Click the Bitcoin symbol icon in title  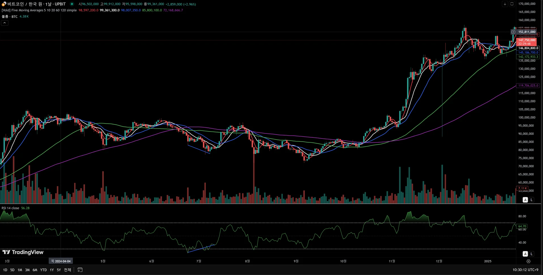pyautogui.click(x=4, y=4)
